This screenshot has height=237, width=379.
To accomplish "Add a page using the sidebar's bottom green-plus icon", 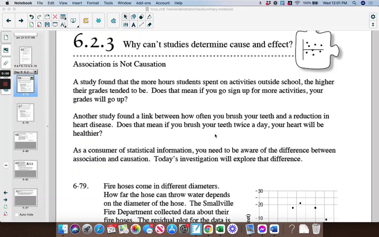I will [5, 207].
